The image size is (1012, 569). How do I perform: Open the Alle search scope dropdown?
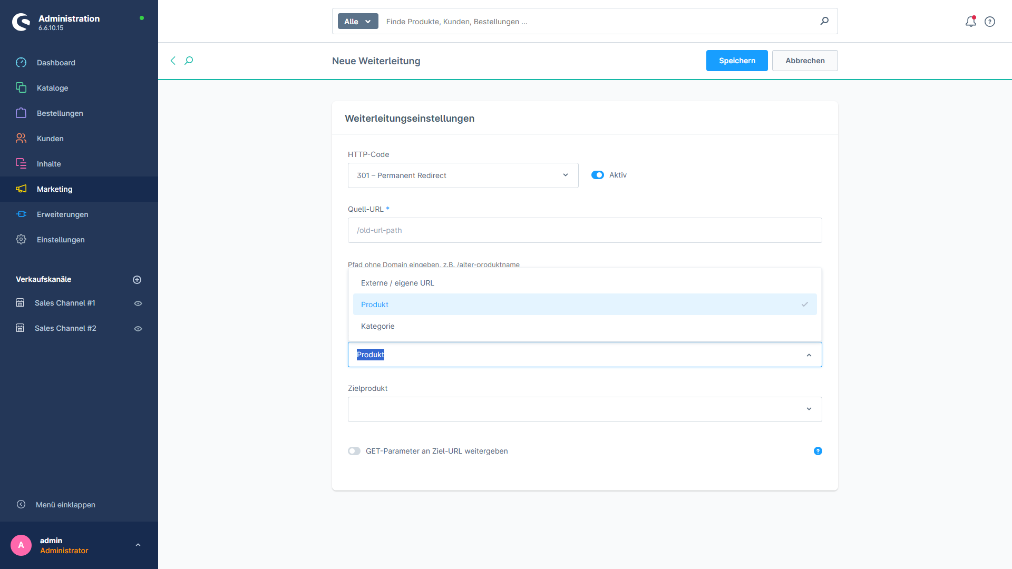pyautogui.click(x=357, y=21)
